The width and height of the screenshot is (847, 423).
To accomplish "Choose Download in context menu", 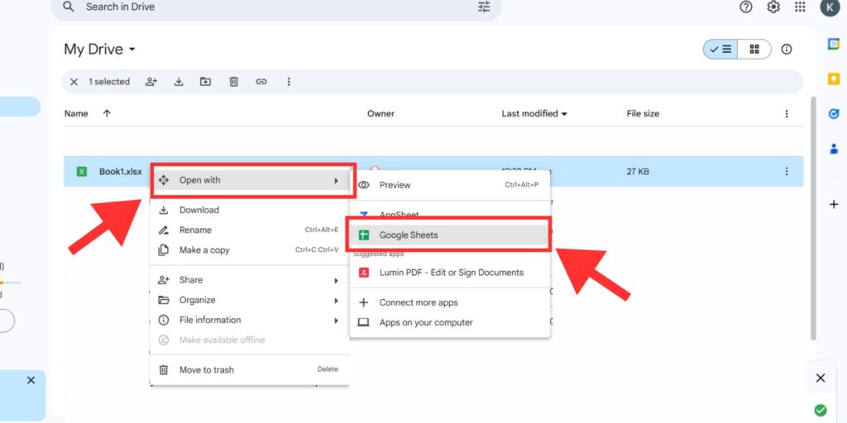I will pyautogui.click(x=250, y=210).
